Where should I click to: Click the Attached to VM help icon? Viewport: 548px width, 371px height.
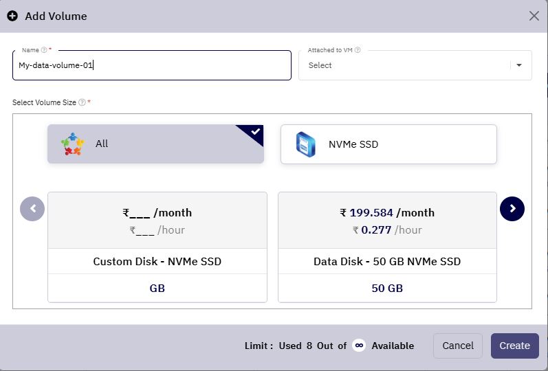pyautogui.click(x=357, y=50)
